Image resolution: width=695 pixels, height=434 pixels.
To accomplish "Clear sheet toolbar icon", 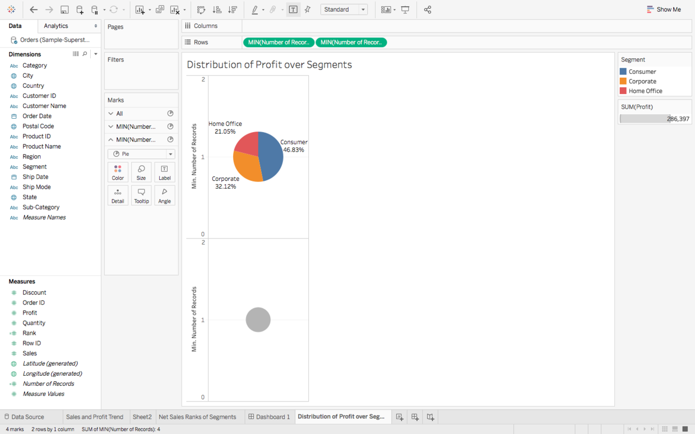I will (175, 10).
